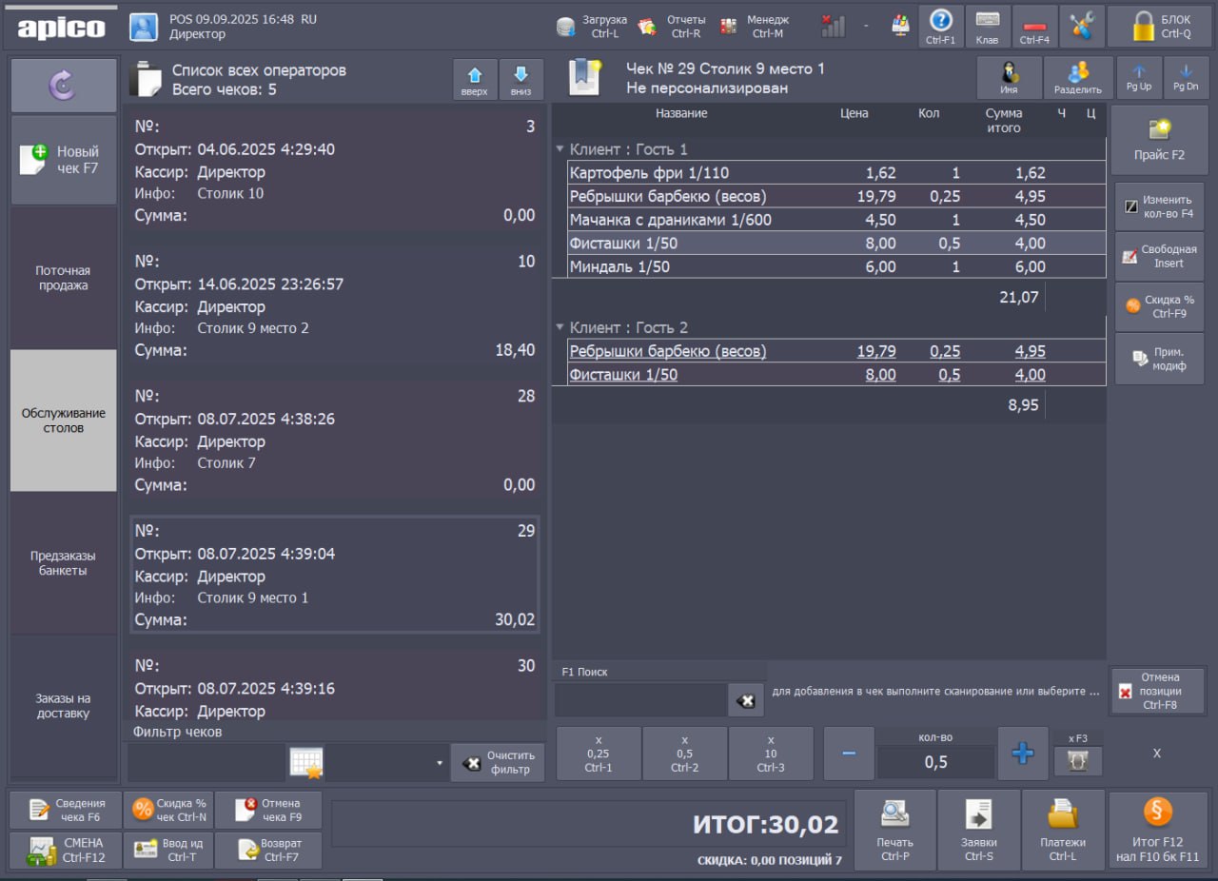Click the Итог F12 total button
The height and width of the screenshot is (881, 1218).
coord(1157,829)
